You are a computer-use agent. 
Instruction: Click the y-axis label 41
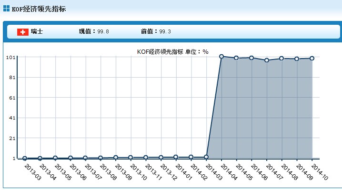(12, 118)
